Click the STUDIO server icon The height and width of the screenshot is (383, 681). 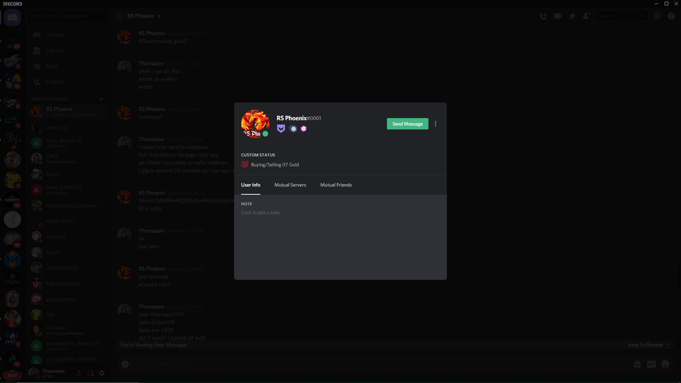tap(12, 279)
